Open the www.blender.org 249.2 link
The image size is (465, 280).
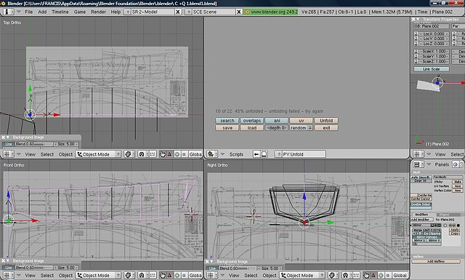tap(271, 12)
